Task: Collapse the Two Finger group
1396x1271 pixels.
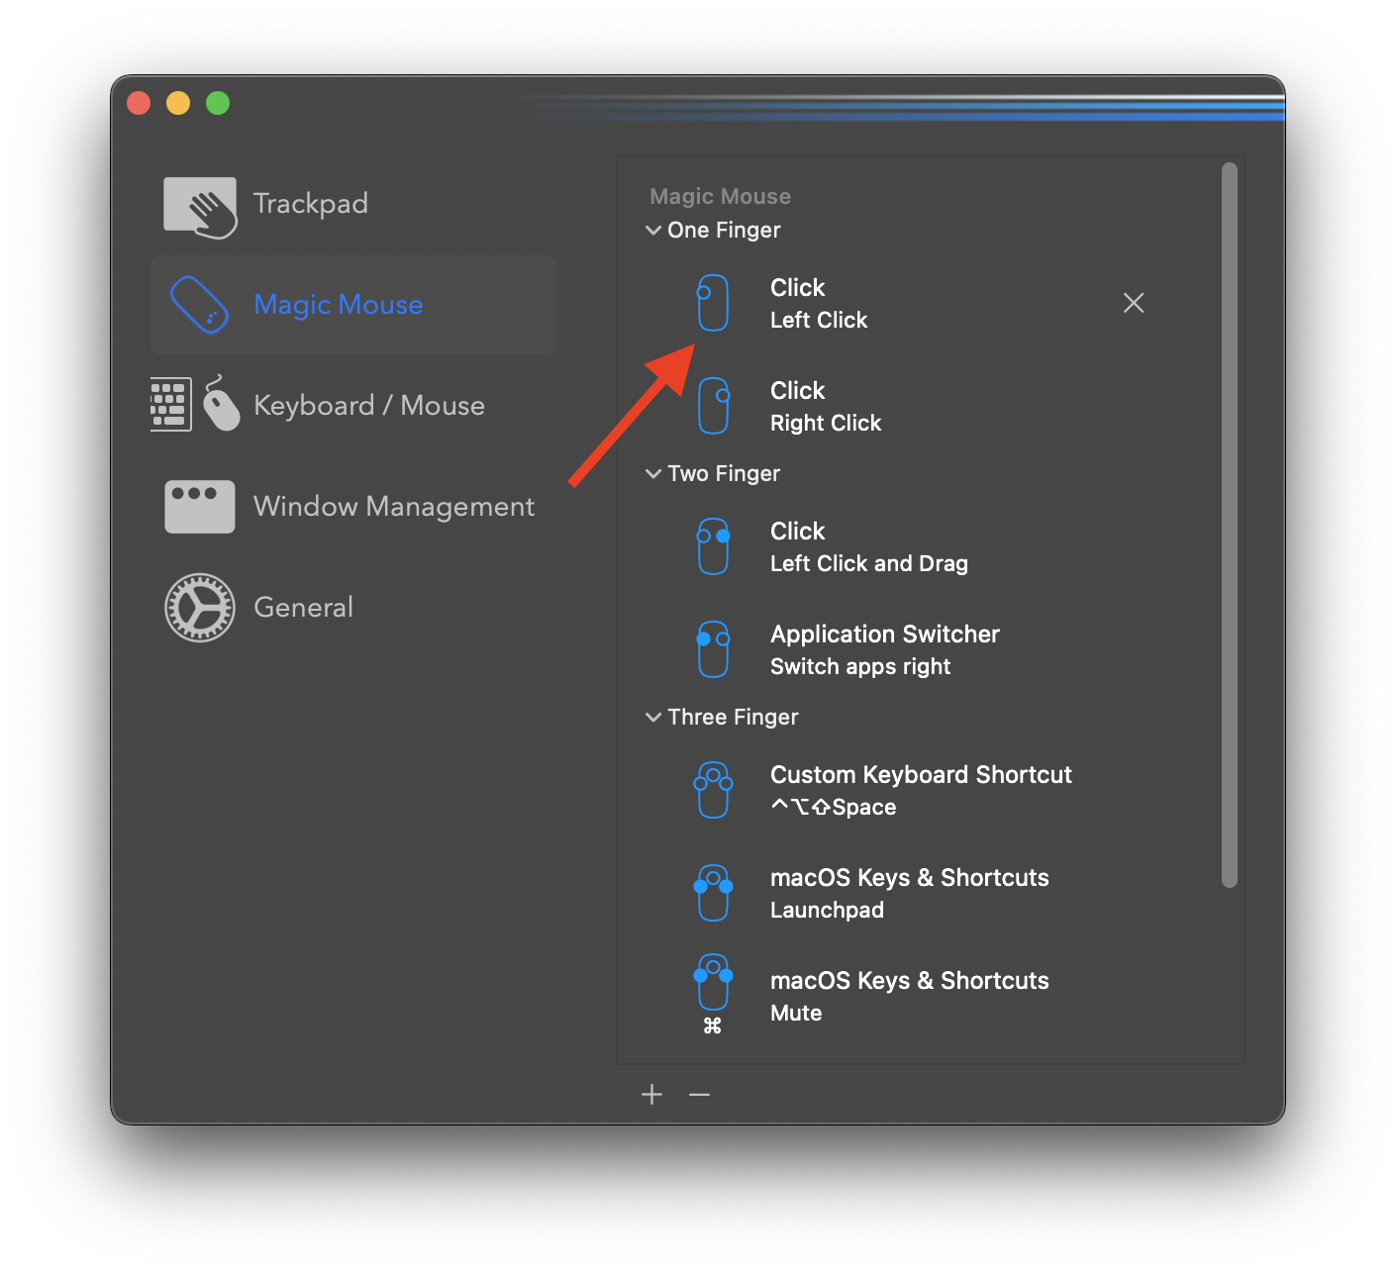Action: tap(653, 474)
